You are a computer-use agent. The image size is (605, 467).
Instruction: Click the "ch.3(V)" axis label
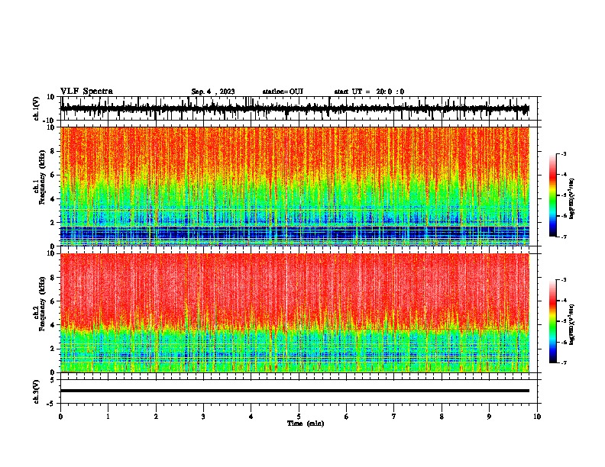pyautogui.click(x=37, y=391)
